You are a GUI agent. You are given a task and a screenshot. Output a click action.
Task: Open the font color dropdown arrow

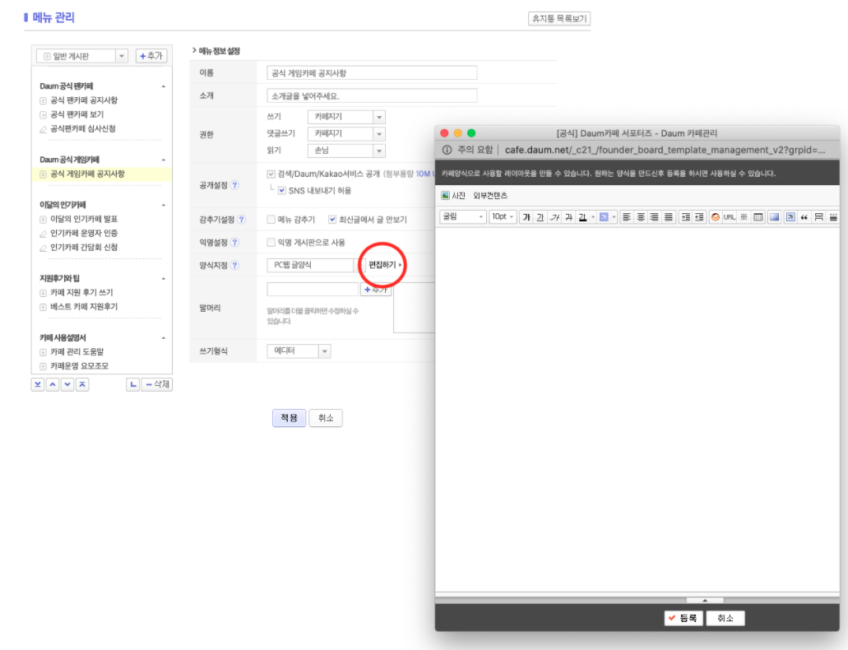point(593,217)
